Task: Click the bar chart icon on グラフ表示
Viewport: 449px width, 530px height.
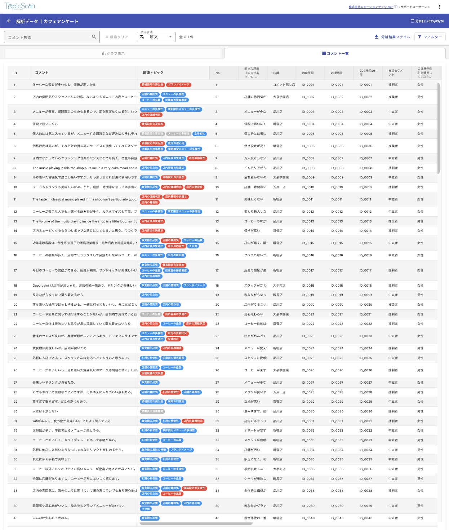Action: 103,53
